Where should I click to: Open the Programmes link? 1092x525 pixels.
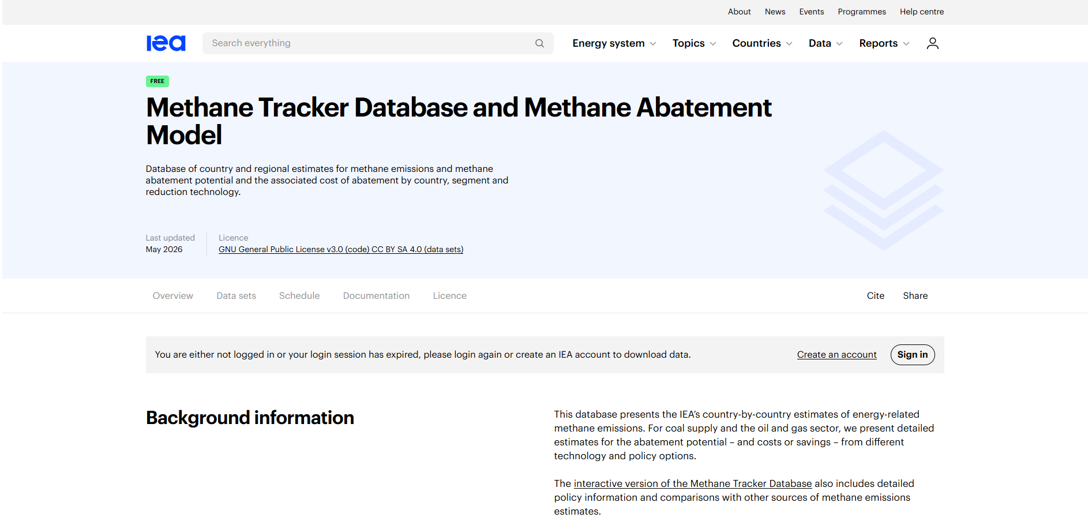point(862,12)
